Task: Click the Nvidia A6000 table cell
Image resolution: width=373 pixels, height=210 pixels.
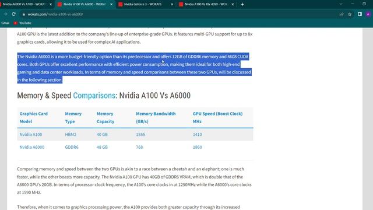Action: tap(32, 147)
